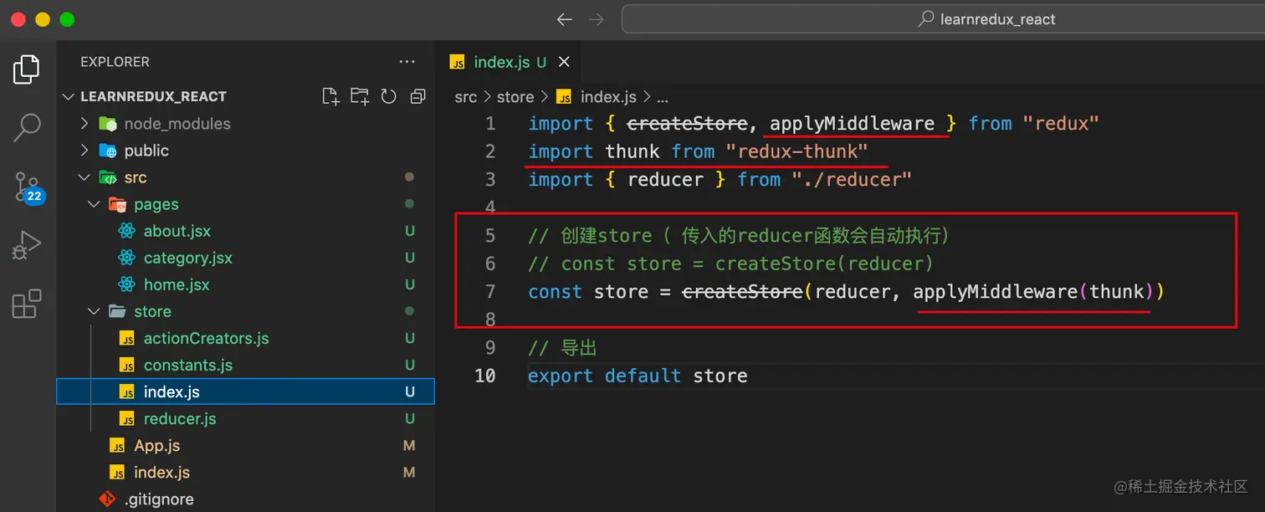This screenshot has width=1265, height=512.
Task: Click the "redux" string on line 1
Action: pyautogui.click(x=1061, y=124)
